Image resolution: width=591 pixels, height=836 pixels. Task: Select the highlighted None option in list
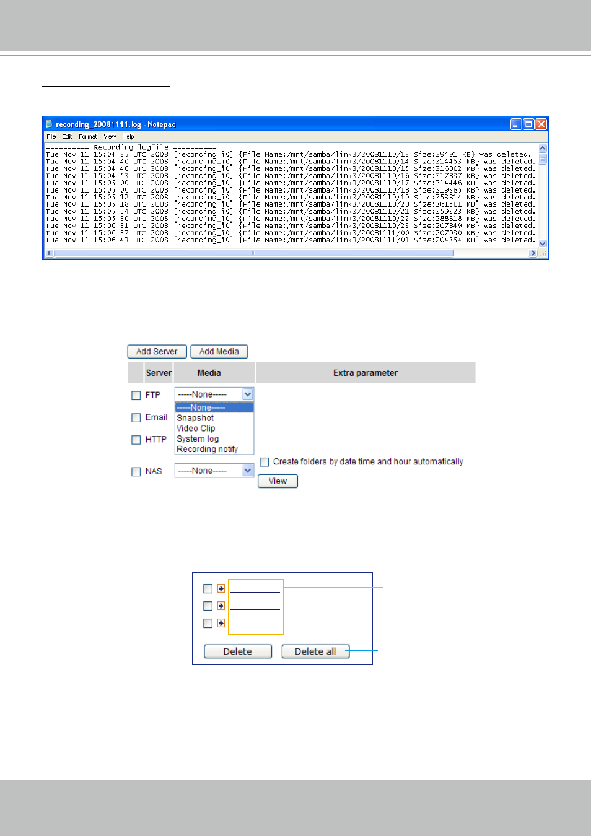point(214,407)
